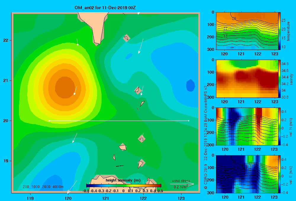Click the title "OM_an02 for 11-Dec-2019 00Z"
The width and height of the screenshot is (296, 201).
105,8
